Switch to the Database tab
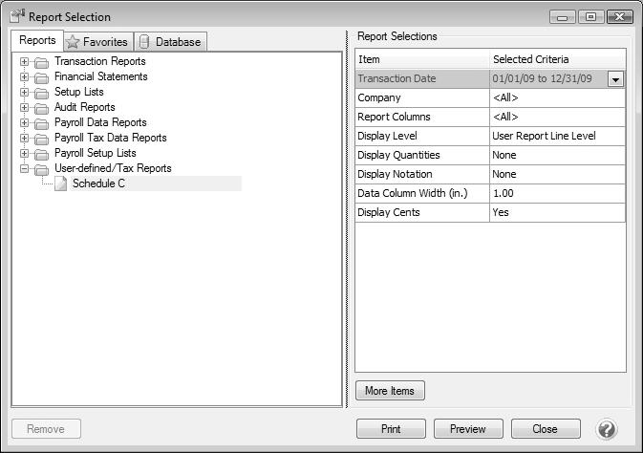 170,42
